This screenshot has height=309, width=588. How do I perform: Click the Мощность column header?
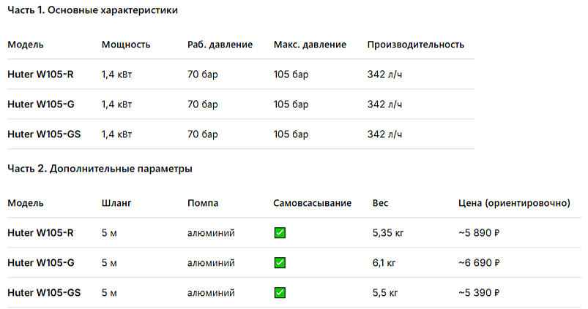126,45
